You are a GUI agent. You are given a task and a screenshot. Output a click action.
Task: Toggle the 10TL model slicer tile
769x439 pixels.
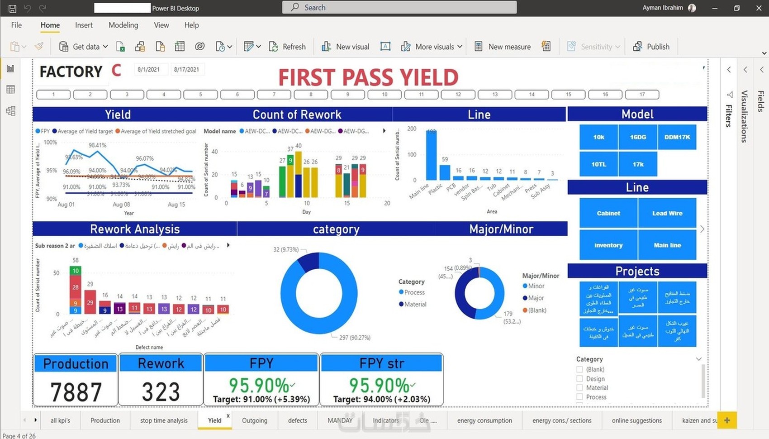598,164
